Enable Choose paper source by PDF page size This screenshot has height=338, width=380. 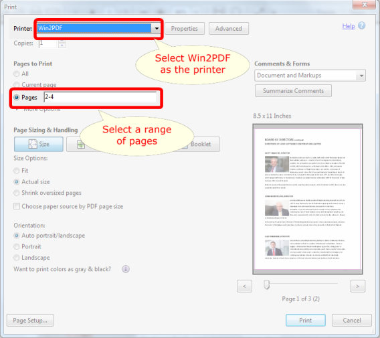[17, 206]
